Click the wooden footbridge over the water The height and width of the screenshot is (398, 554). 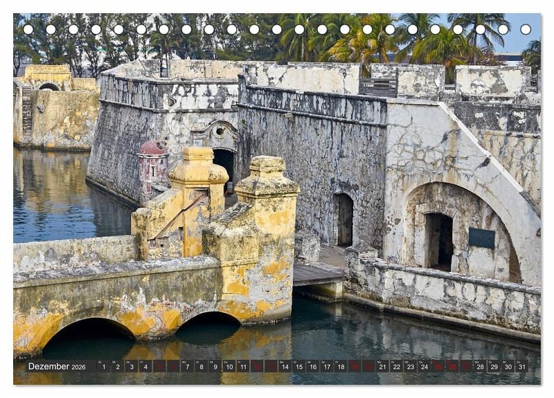pyautogui.click(x=317, y=273)
